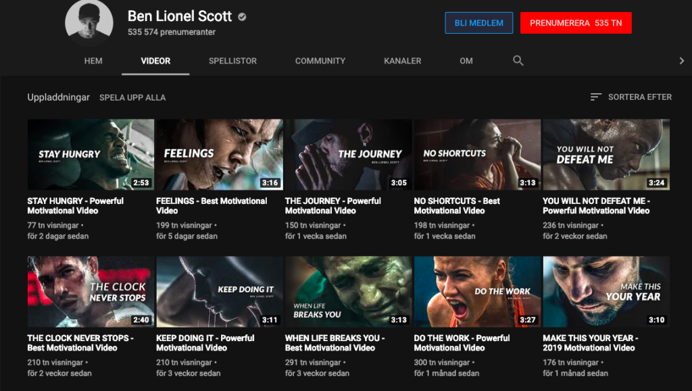The width and height of the screenshot is (692, 391).
Task: Play MAKE THIS YOUR YEAR thumbnail
Action: [x=606, y=292]
